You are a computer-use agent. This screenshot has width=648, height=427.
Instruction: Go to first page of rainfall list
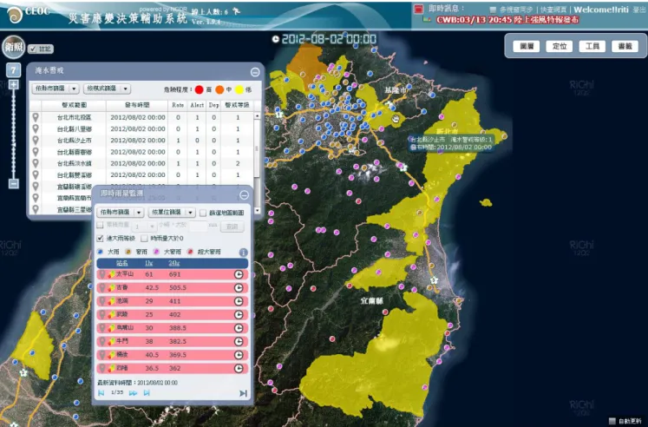[101, 393]
